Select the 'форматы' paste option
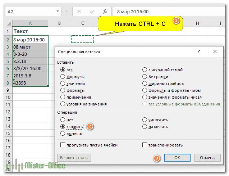Viewport: 229px width, 176px height. coord(63,90)
